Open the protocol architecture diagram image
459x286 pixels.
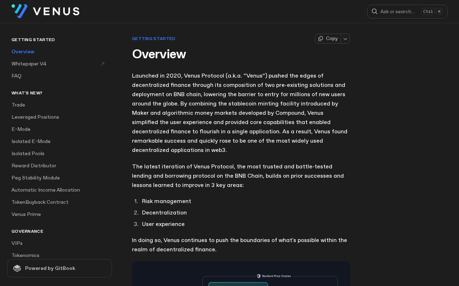[241, 274]
